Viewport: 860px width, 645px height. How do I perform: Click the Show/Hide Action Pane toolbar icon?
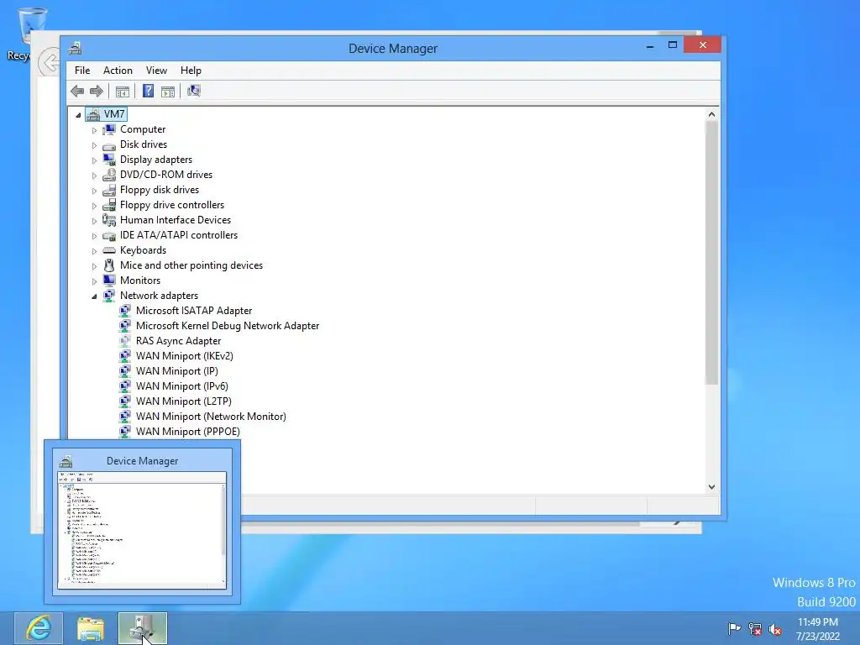[168, 91]
